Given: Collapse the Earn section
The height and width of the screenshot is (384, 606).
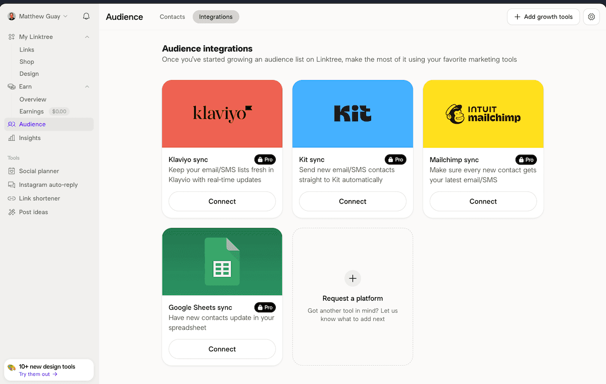Looking at the screenshot, I should [x=87, y=86].
